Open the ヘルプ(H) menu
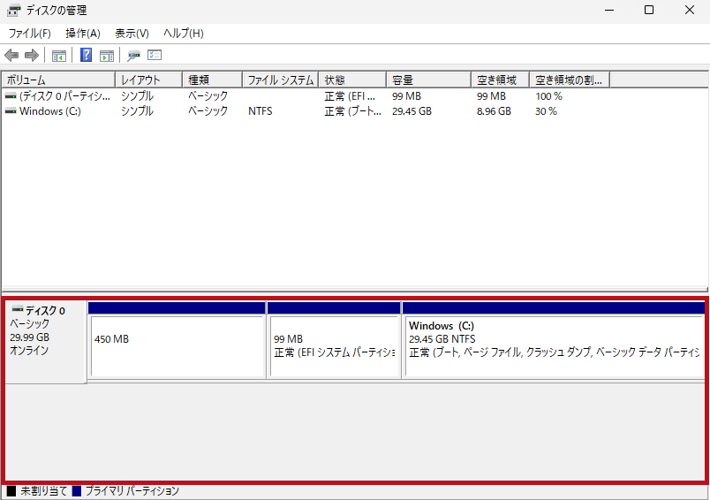Image resolution: width=710 pixels, height=500 pixels. point(184,34)
